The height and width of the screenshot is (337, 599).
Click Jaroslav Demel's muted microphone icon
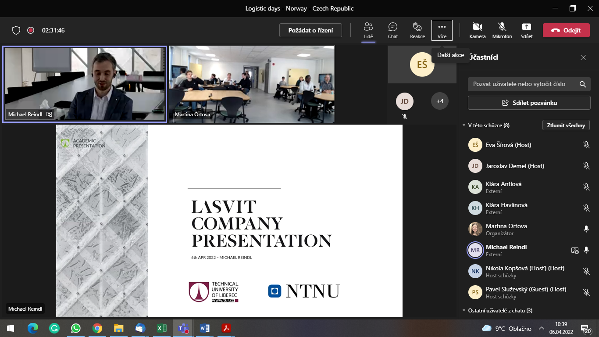pos(586,166)
